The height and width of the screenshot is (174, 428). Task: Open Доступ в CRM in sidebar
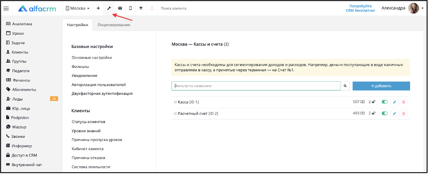[21, 155]
